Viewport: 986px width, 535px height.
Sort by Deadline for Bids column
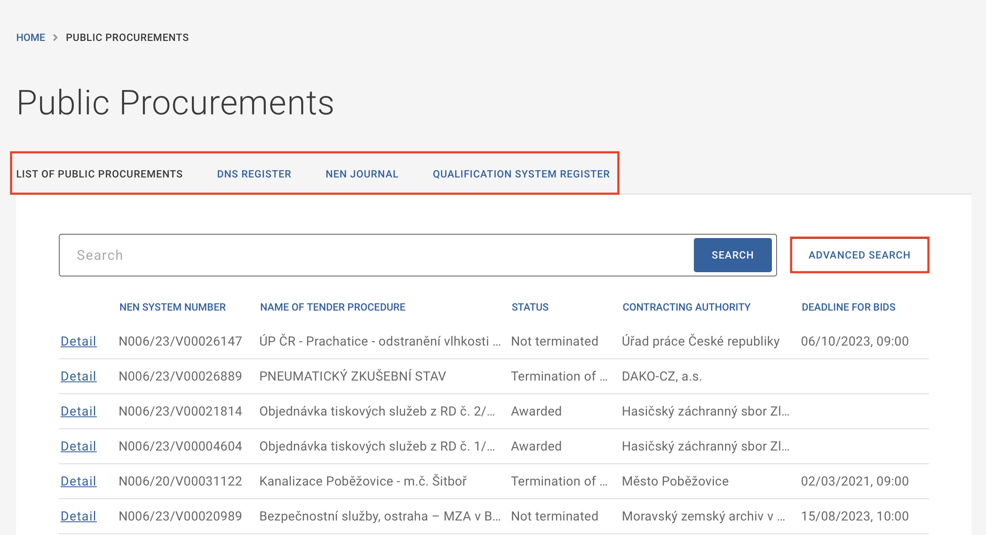(848, 307)
